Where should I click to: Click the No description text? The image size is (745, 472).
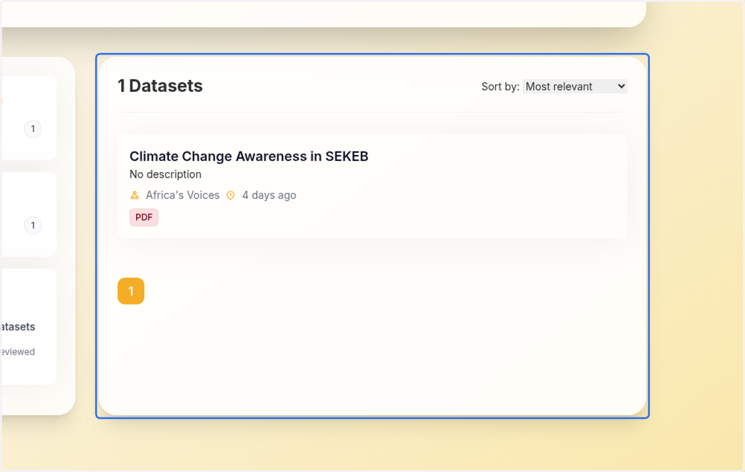[x=166, y=175]
